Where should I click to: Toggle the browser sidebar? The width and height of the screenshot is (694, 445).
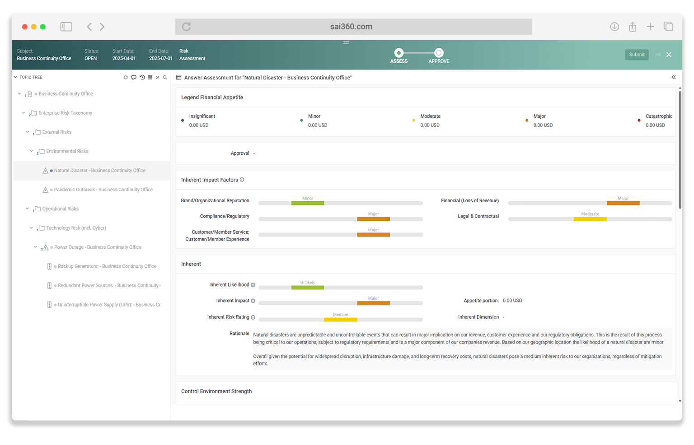66,27
